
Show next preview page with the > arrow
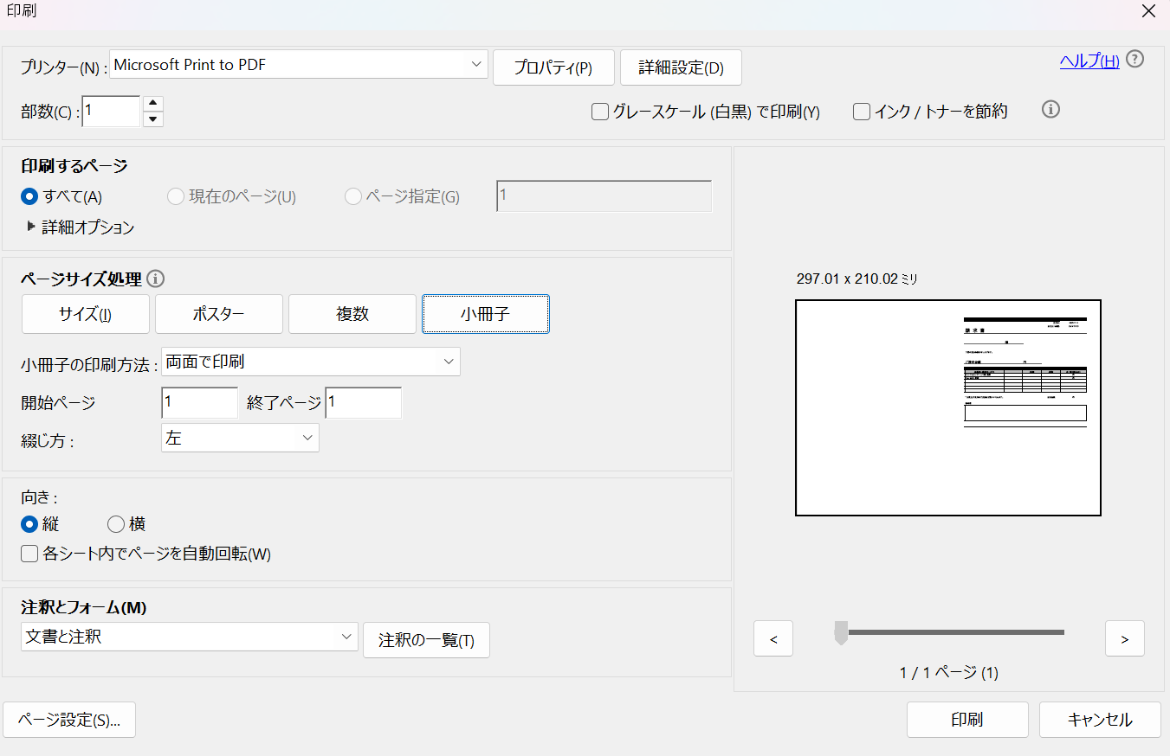1124,638
